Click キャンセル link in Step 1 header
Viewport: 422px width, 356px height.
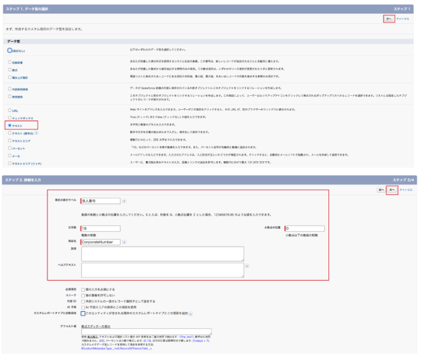pyautogui.click(x=403, y=19)
